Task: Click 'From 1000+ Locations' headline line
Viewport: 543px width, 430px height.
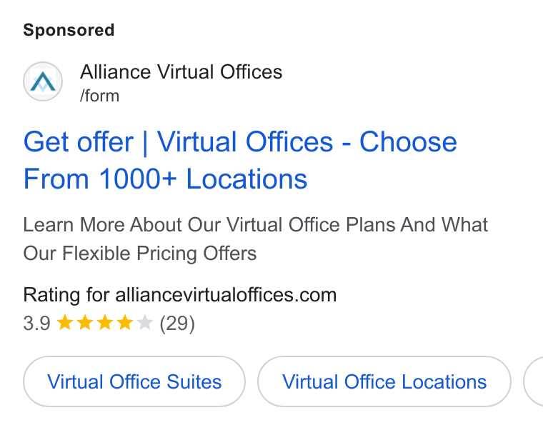Action: point(165,179)
